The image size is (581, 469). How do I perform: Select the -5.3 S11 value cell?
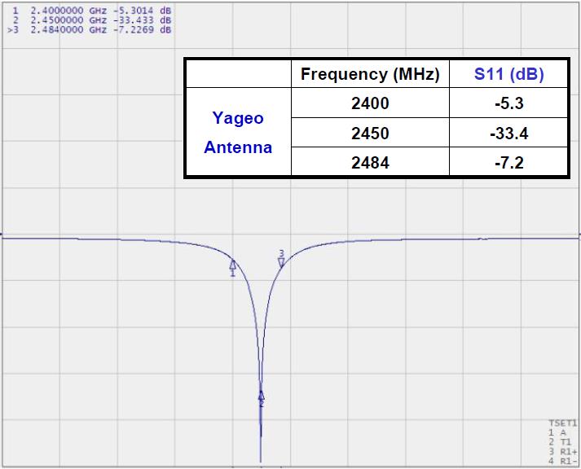coord(508,103)
